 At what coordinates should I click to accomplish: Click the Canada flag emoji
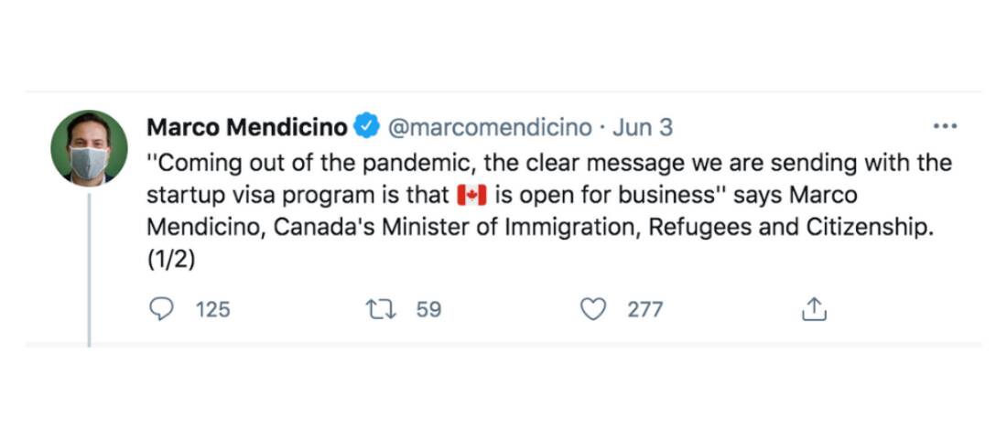(x=471, y=195)
